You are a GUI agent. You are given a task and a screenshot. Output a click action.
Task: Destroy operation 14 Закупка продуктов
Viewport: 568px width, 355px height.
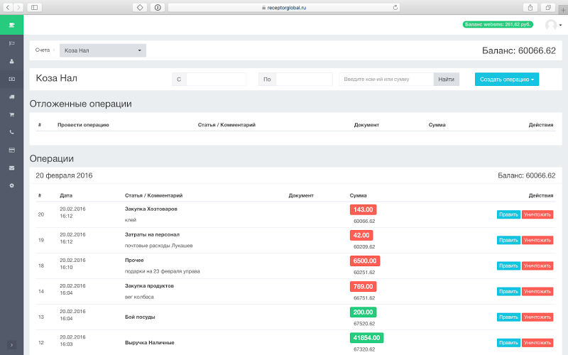point(537,292)
